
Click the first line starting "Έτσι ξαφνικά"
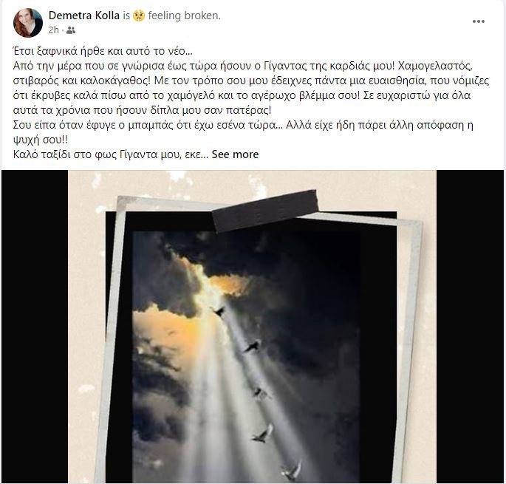(x=102, y=51)
